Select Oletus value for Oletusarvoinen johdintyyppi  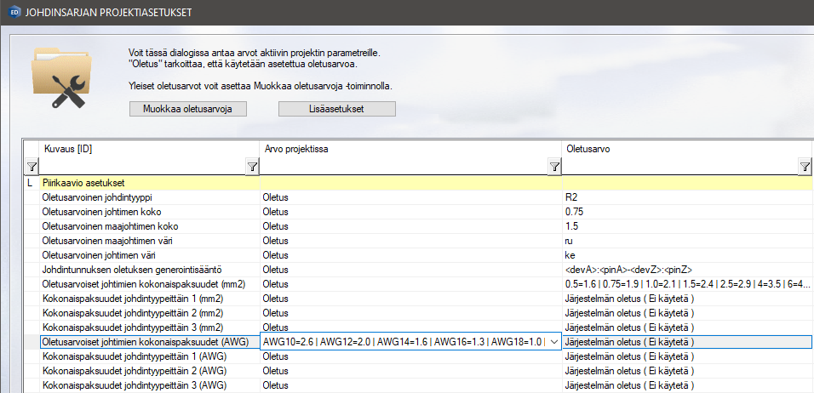click(x=410, y=197)
